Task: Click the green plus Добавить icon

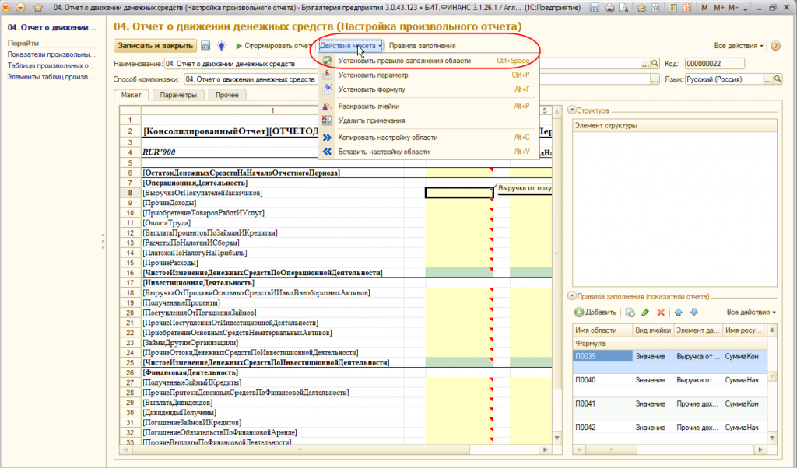Action: (x=579, y=312)
